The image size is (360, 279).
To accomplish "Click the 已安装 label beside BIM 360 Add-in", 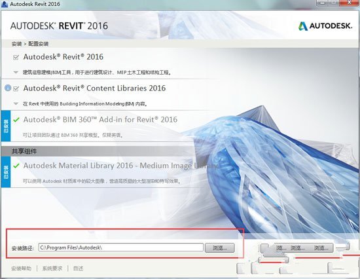I will 6,126.
